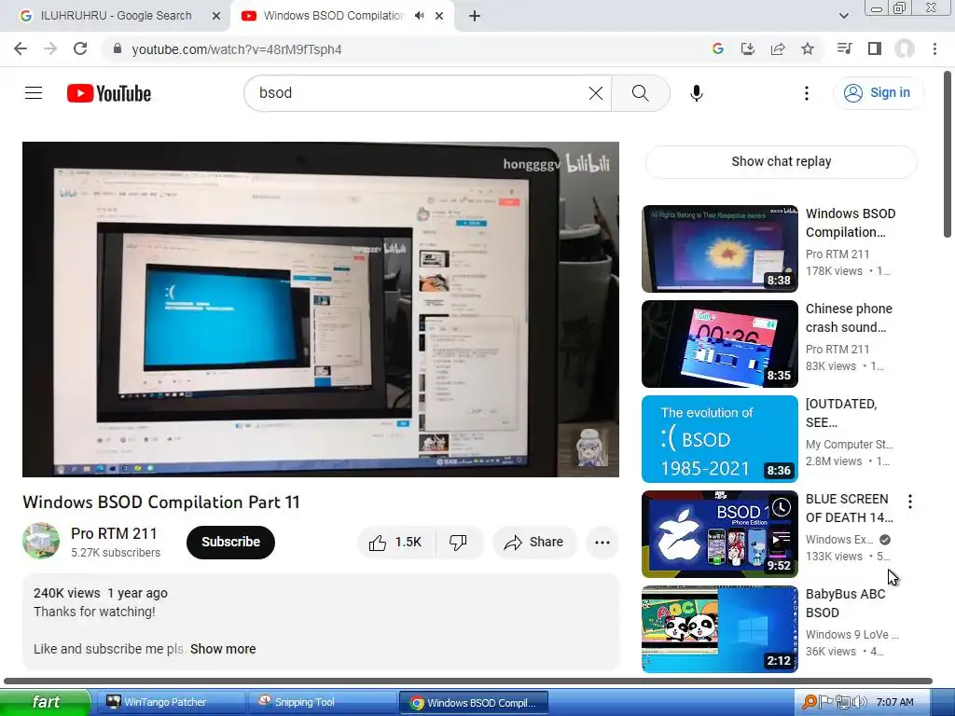Open BabyBus ABC BSOD thumbnail
The image size is (955, 716).
coord(719,629)
